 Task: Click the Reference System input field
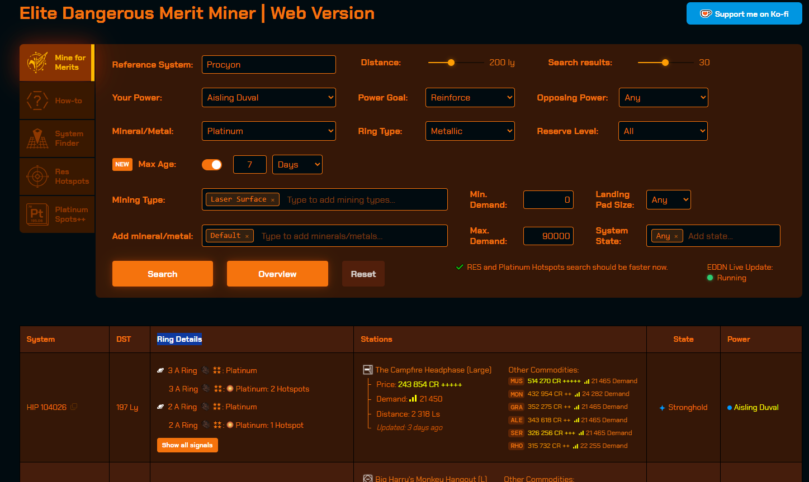269,64
